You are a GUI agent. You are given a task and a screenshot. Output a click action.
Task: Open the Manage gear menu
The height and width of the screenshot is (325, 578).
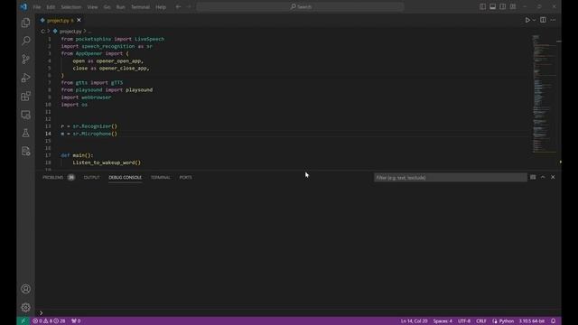coord(26,307)
